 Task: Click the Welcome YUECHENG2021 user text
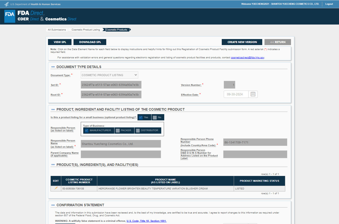[280, 4]
